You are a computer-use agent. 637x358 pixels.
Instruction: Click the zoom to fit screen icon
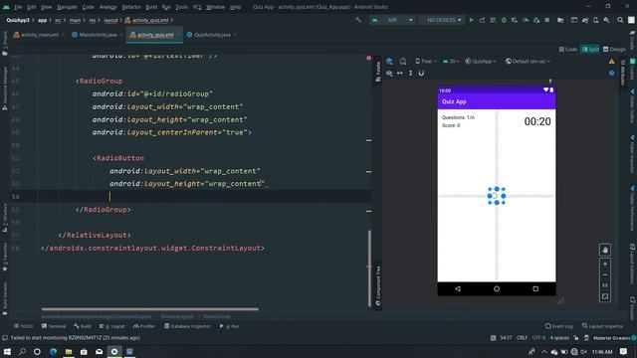(605, 296)
